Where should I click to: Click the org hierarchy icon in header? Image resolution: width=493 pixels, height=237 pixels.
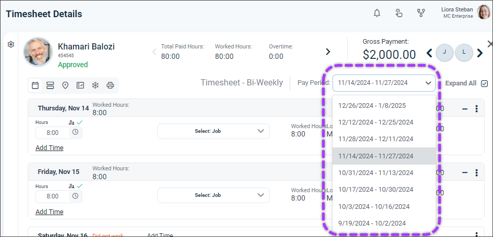[x=421, y=13]
